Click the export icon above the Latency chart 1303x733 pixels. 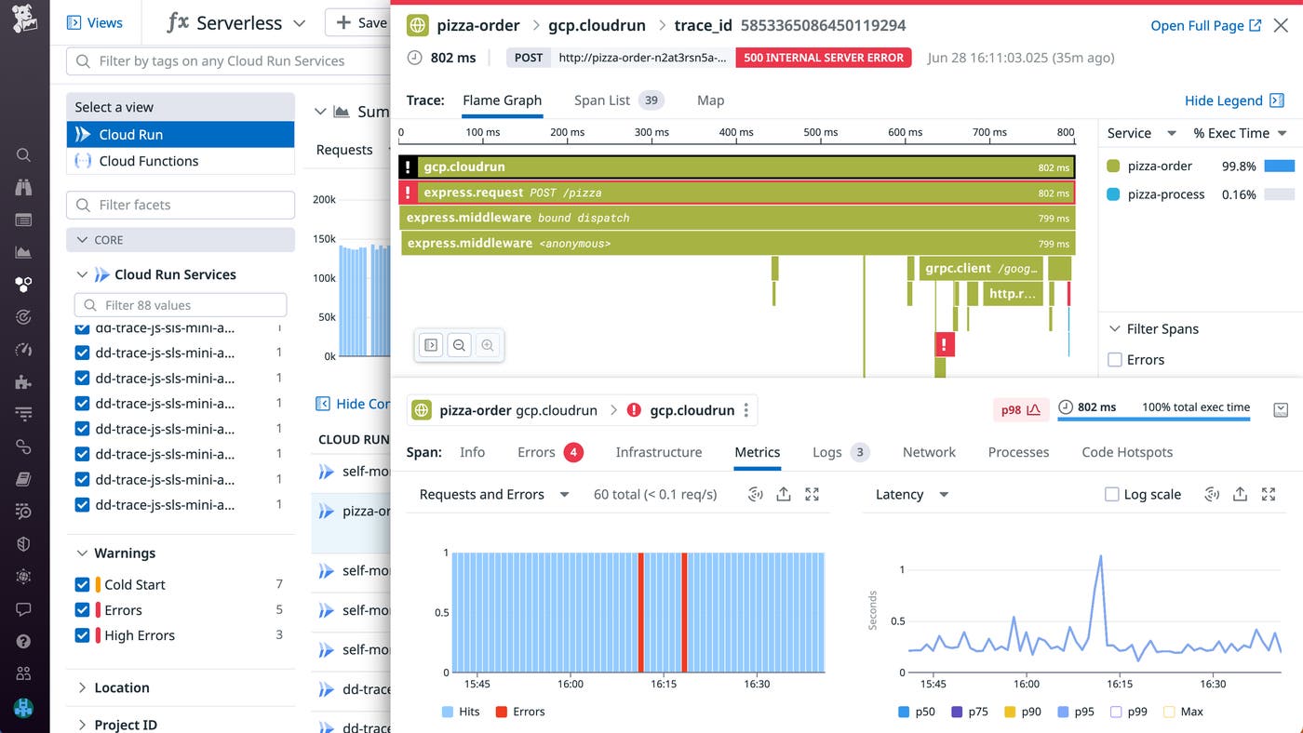click(x=1240, y=494)
